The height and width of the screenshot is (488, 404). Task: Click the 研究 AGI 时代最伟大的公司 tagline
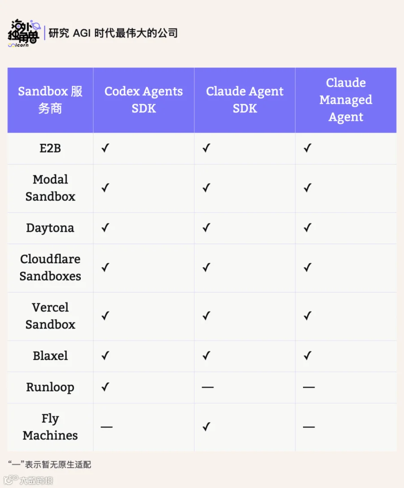[x=113, y=33]
